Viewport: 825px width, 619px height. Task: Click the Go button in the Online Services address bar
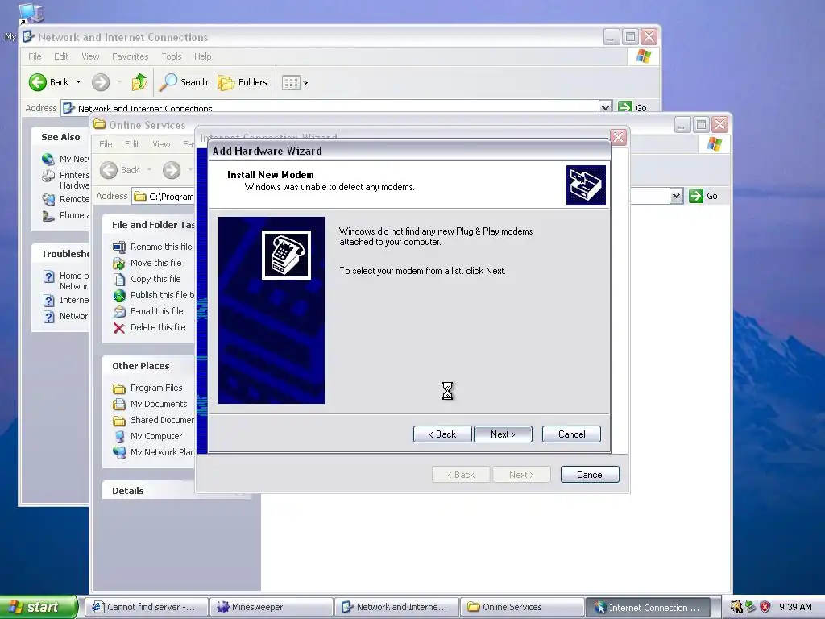(x=703, y=196)
